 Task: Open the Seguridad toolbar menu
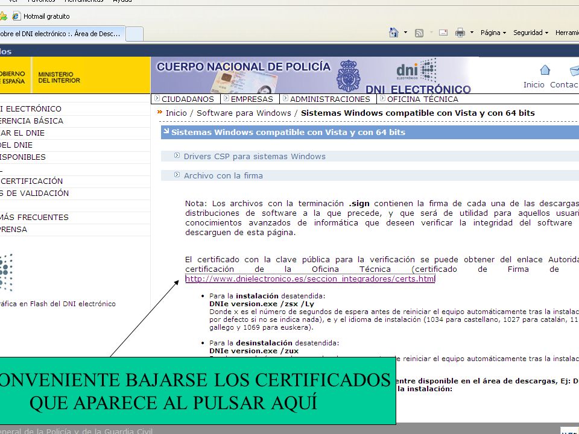531,33
